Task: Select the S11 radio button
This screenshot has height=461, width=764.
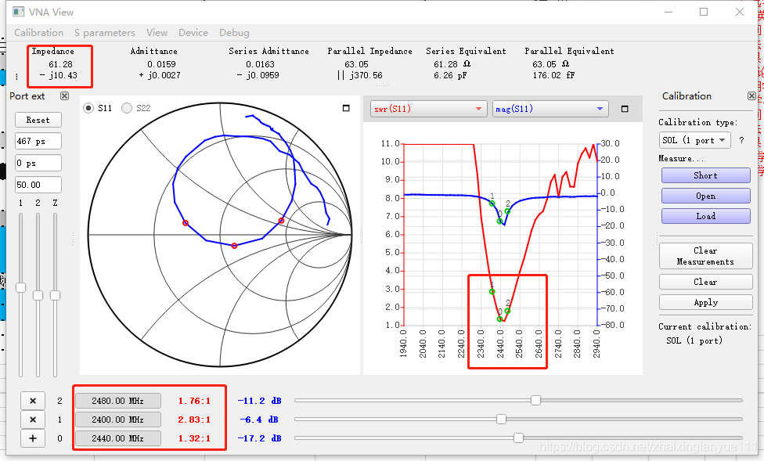Action: pos(88,108)
